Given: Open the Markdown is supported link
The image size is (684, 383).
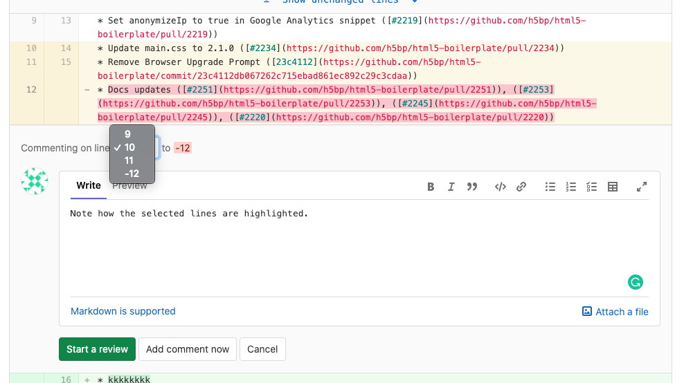Looking at the screenshot, I should coord(123,311).
